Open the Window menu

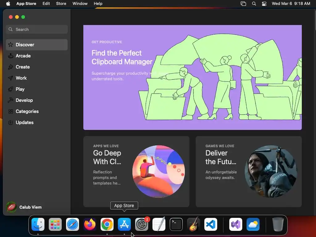(x=80, y=4)
